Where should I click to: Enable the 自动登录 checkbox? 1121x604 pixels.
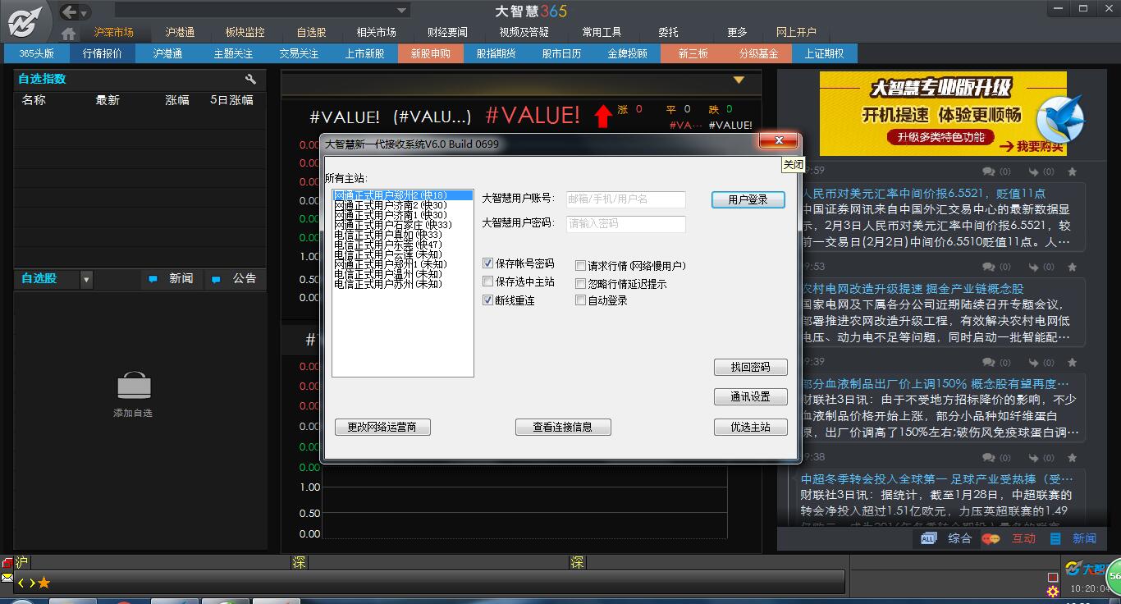tap(580, 300)
